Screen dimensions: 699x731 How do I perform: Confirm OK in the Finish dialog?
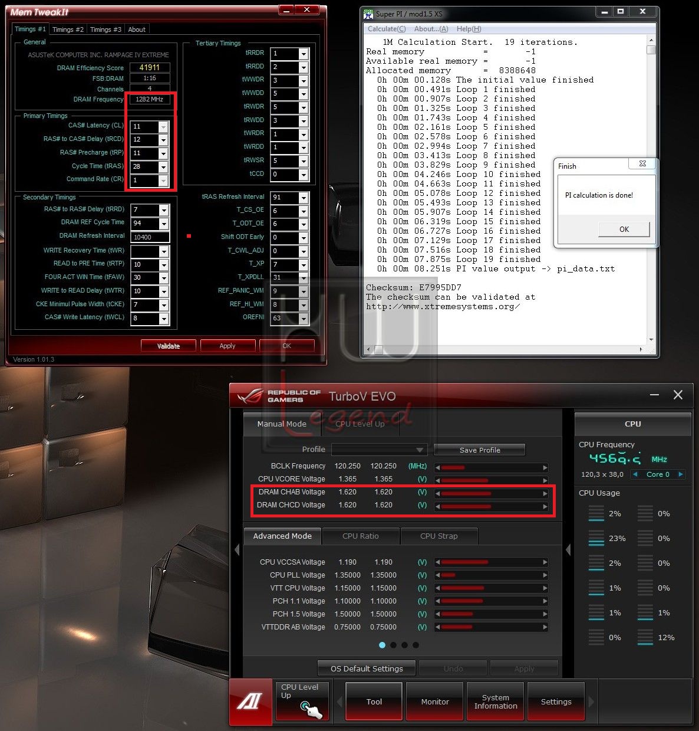[x=624, y=230]
